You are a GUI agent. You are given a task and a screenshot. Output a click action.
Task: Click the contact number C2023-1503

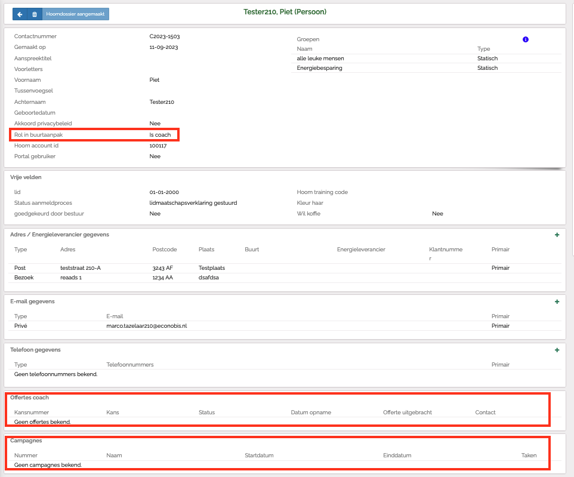(165, 36)
